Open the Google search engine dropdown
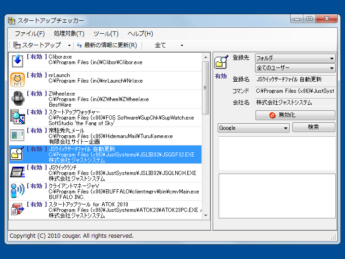The width and height of the screenshot is (345, 259). pyautogui.click(x=254, y=128)
